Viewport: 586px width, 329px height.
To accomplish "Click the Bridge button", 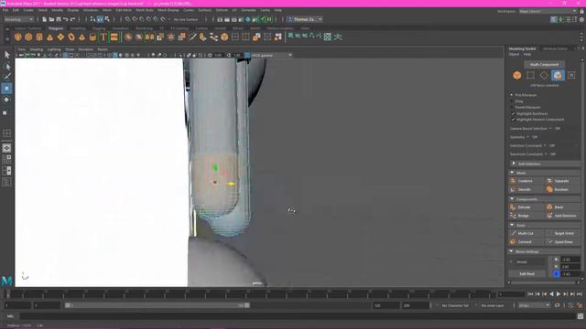I will [x=523, y=216].
